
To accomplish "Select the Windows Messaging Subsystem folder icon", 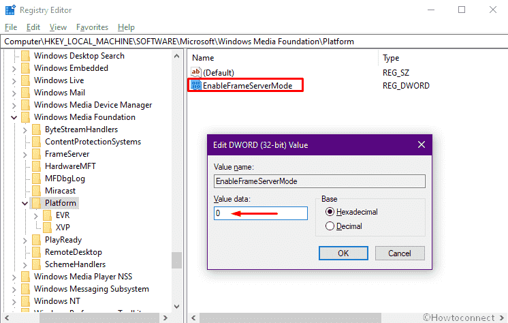I will pyautogui.click(x=26, y=289).
